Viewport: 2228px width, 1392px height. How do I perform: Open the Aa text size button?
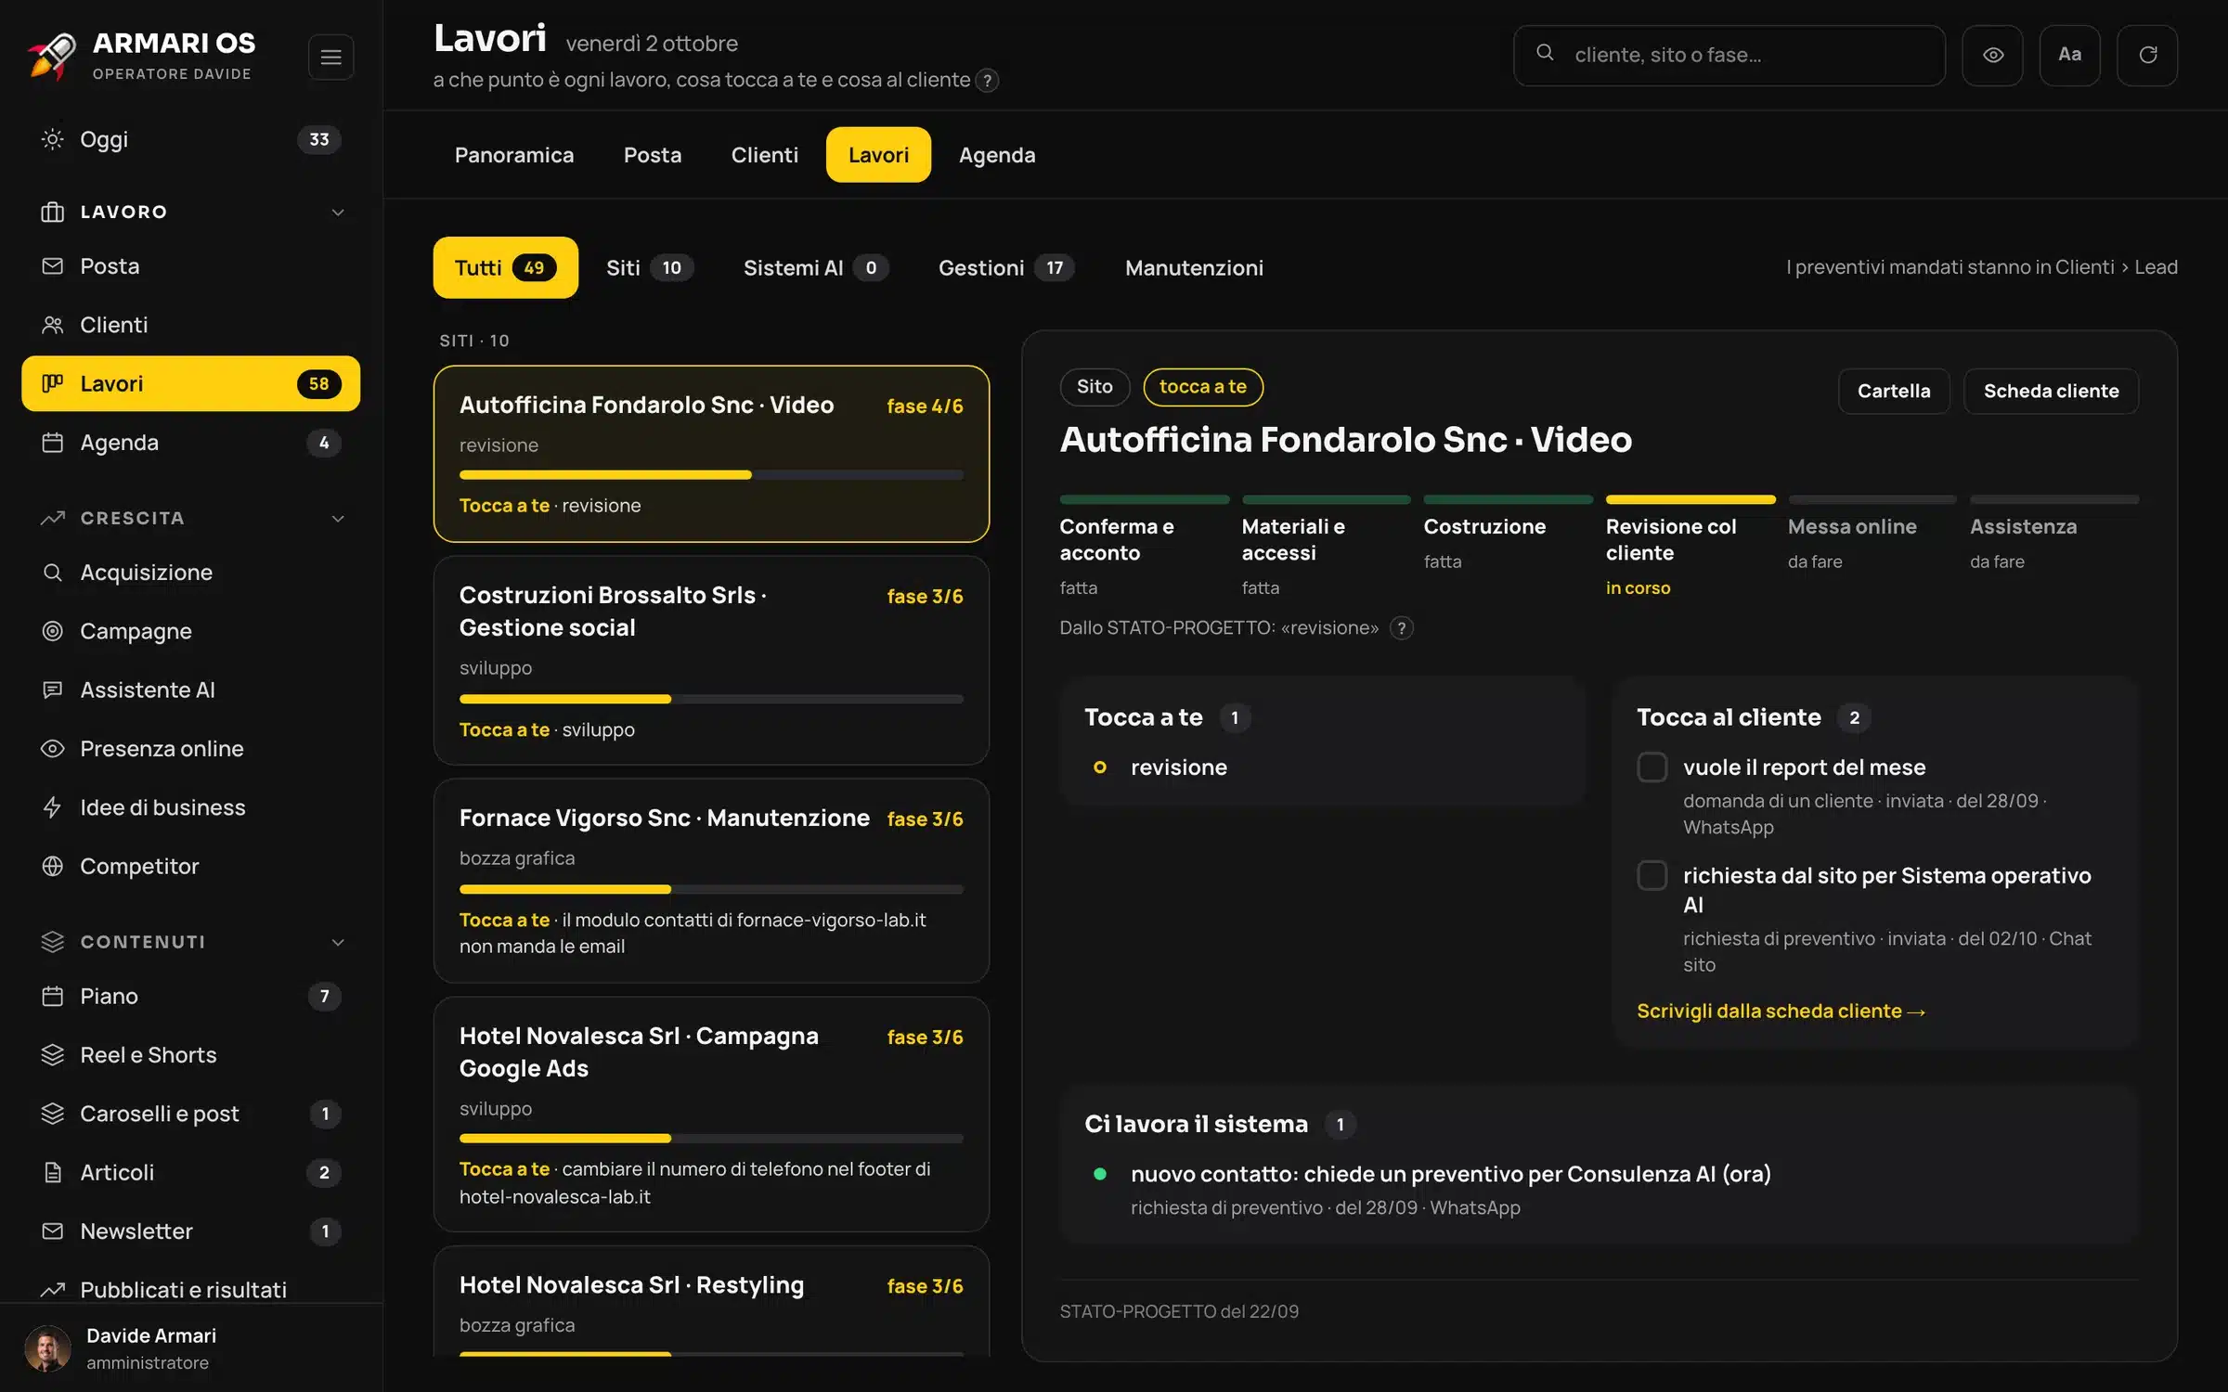(x=2069, y=56)
